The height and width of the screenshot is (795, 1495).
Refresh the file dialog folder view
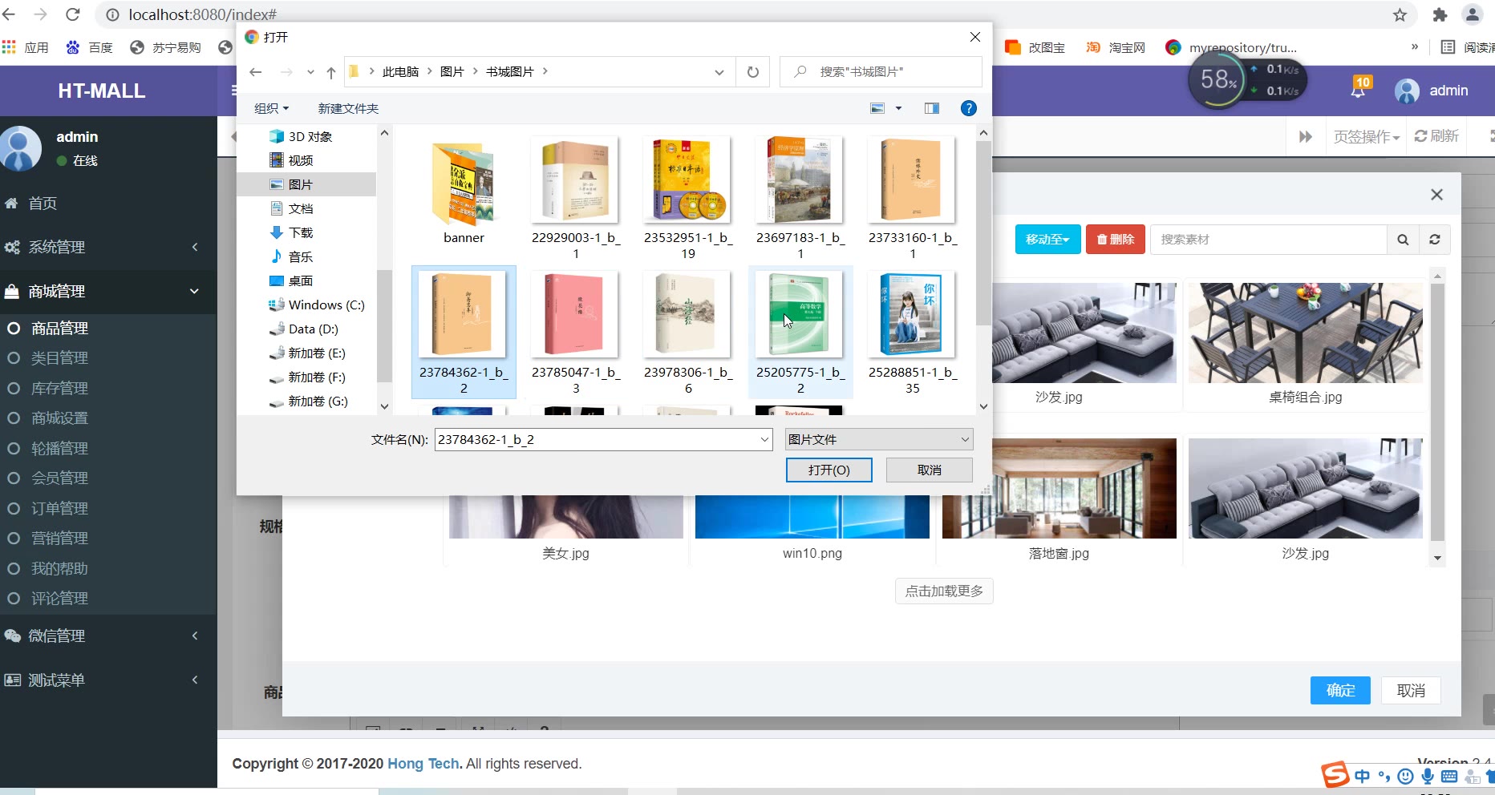[752, 72]
